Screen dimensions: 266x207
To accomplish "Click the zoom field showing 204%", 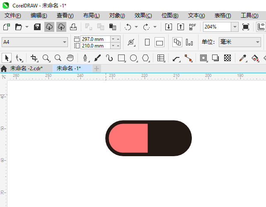I will coord(217,27).
